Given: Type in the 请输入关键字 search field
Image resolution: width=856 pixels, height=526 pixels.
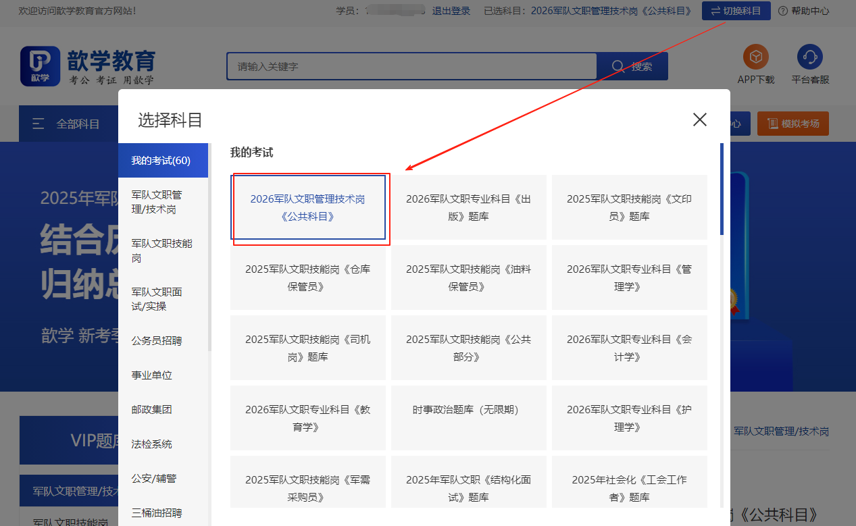Looking at the screenshot, I should pos(411,66).
